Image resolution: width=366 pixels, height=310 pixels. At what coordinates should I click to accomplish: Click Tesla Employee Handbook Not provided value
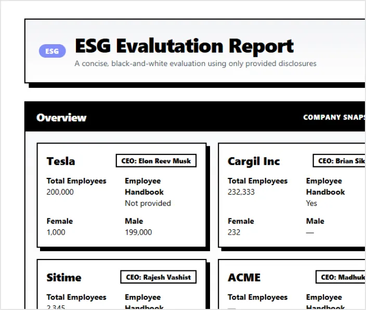pyautogui.click(x=148, y=203)
